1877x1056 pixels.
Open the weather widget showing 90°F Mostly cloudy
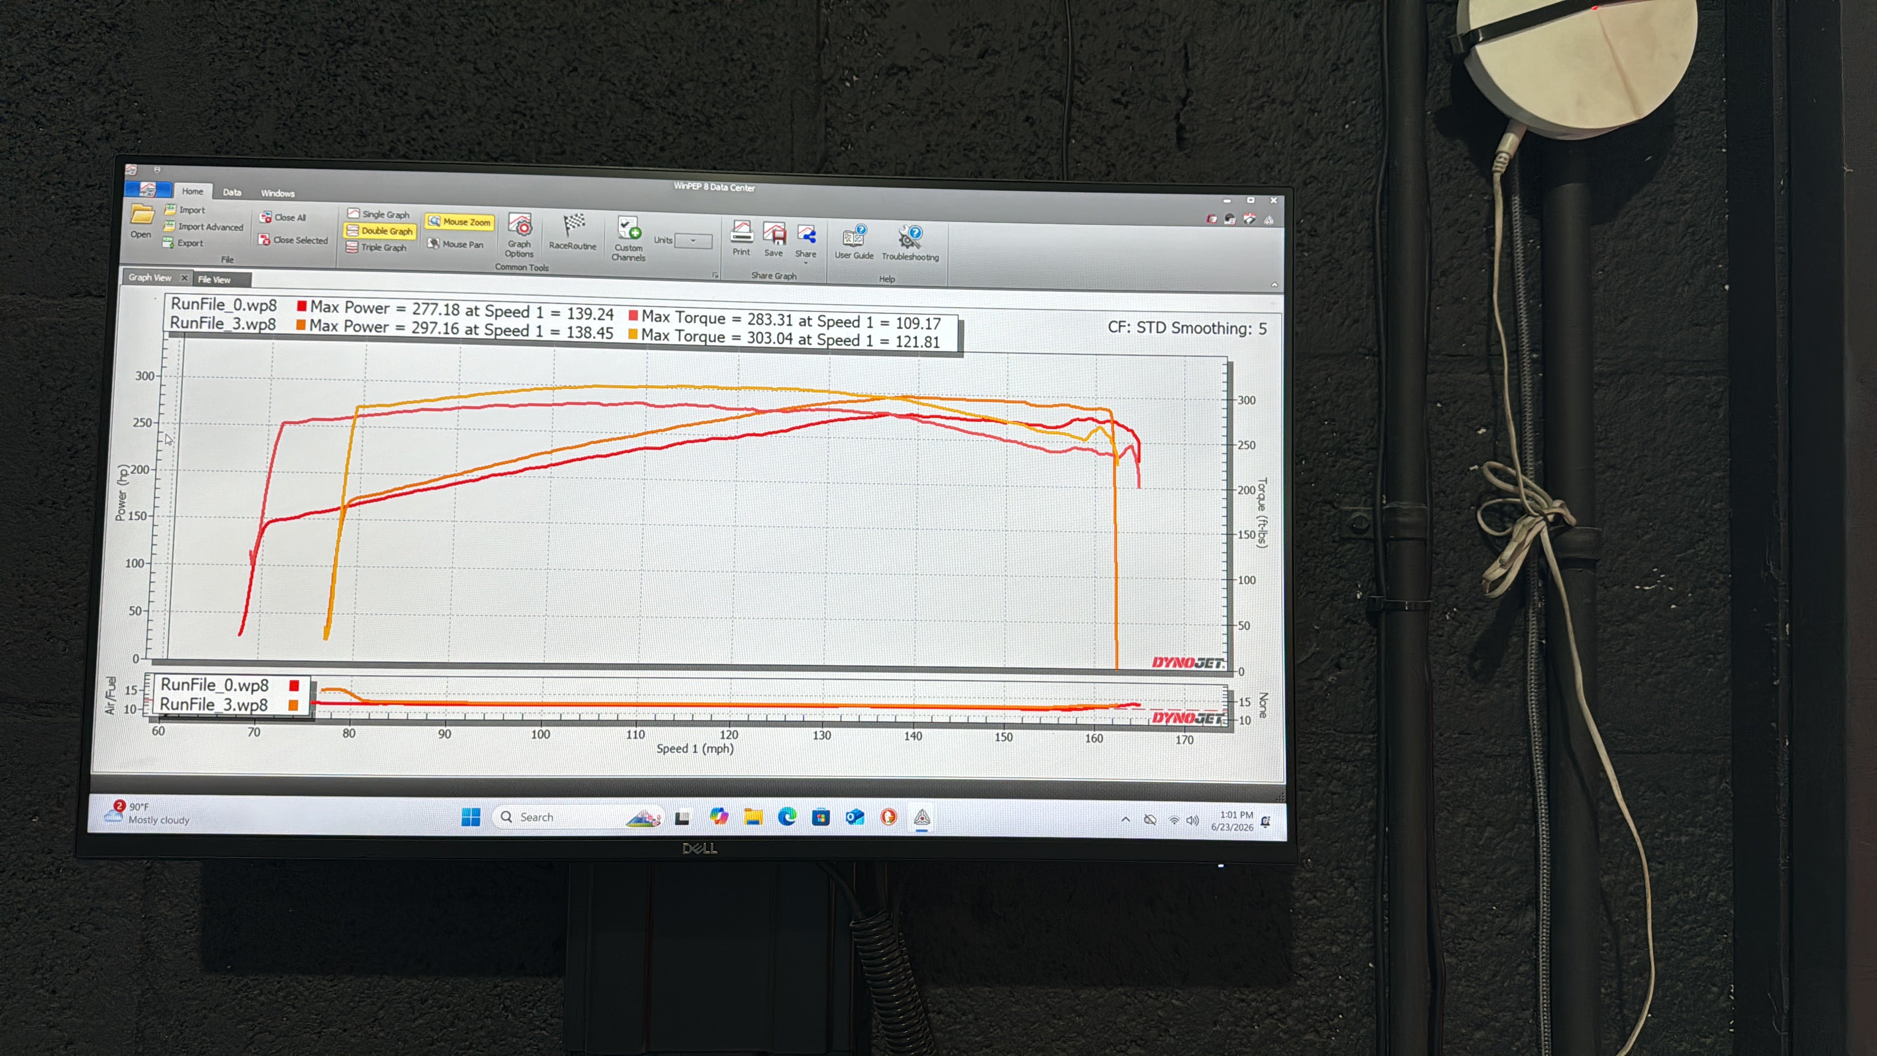(x=148, y=814)
